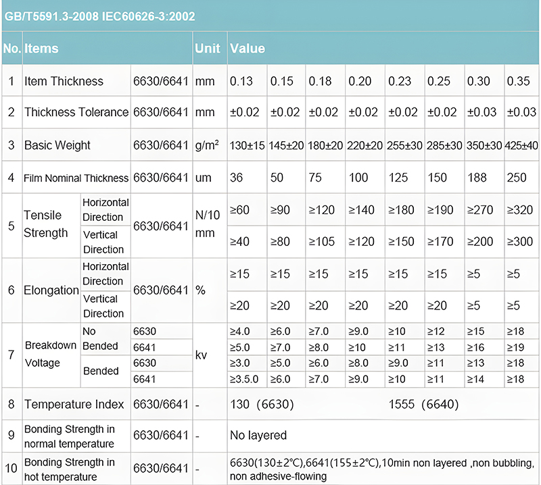The image size is (541, 485).
Task: Click the '250' film thickness value
Action: 517,178
